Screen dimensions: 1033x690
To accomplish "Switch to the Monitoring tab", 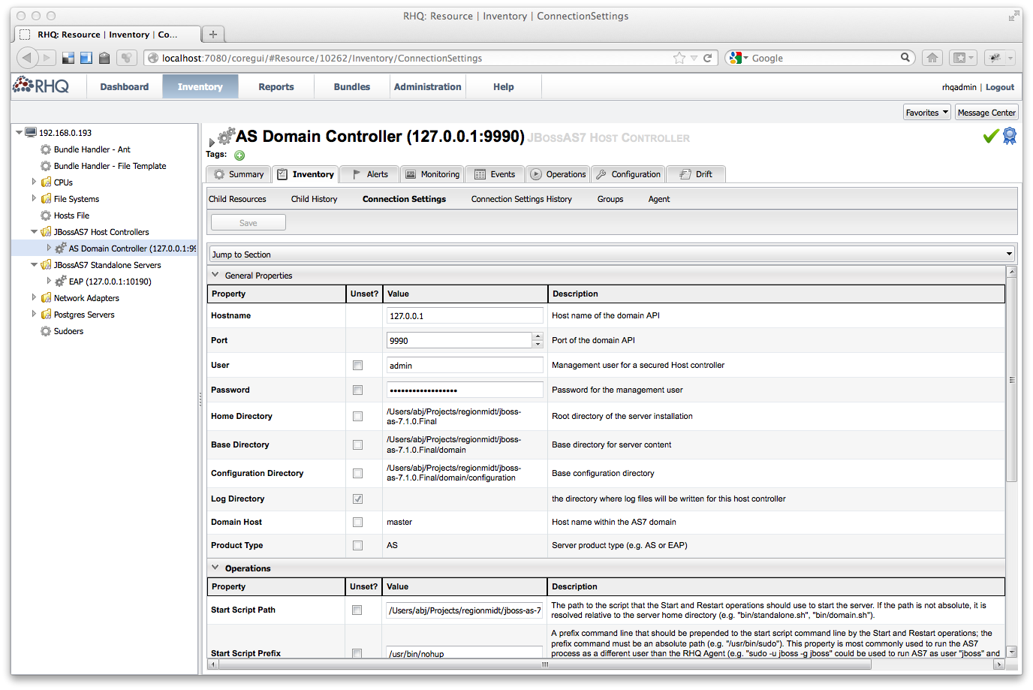I will pyautogui.click(x=432, y=174).
